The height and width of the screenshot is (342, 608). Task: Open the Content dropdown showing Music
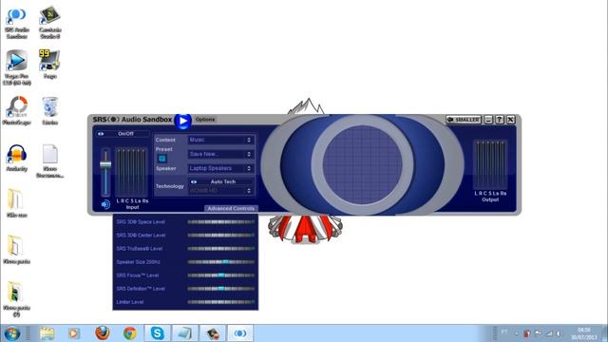221,140
